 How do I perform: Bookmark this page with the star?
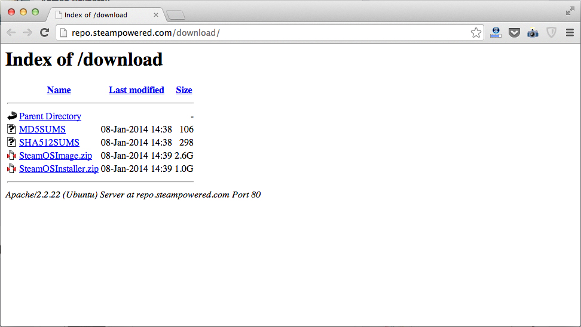[476, 33]
